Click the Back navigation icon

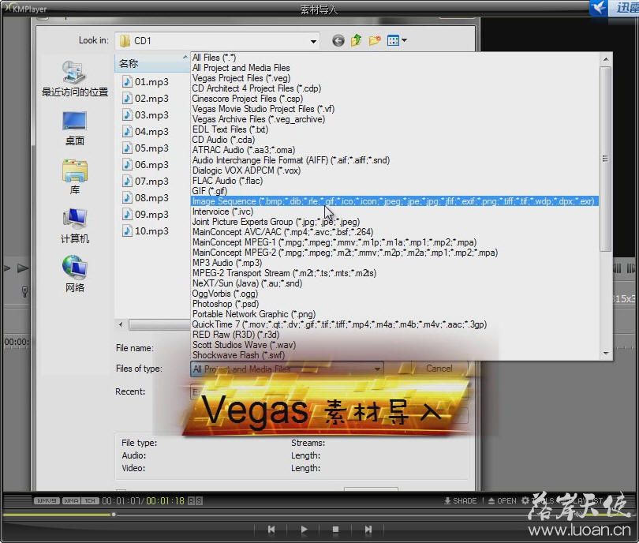(338, 40)
